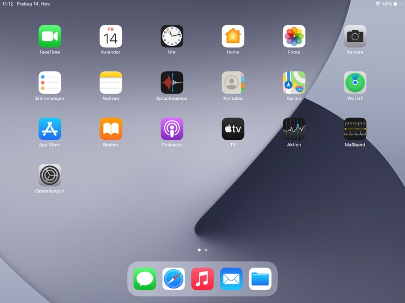
Task: Open Mail from the dock
Action: (x=231, y=279)
